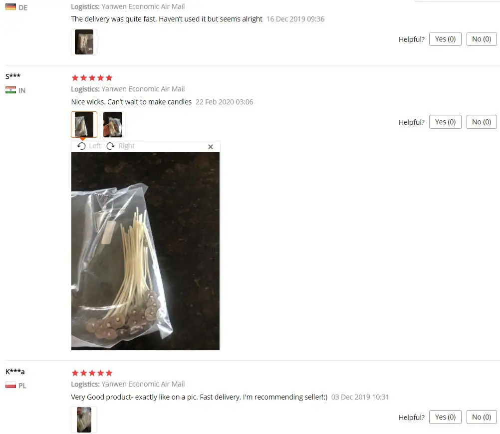Click the Germany flag icon

(10, 7)
